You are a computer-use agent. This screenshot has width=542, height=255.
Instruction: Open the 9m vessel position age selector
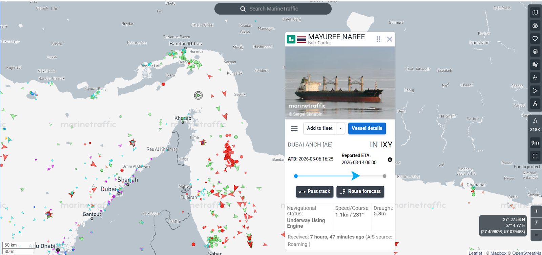click(535, 143)
